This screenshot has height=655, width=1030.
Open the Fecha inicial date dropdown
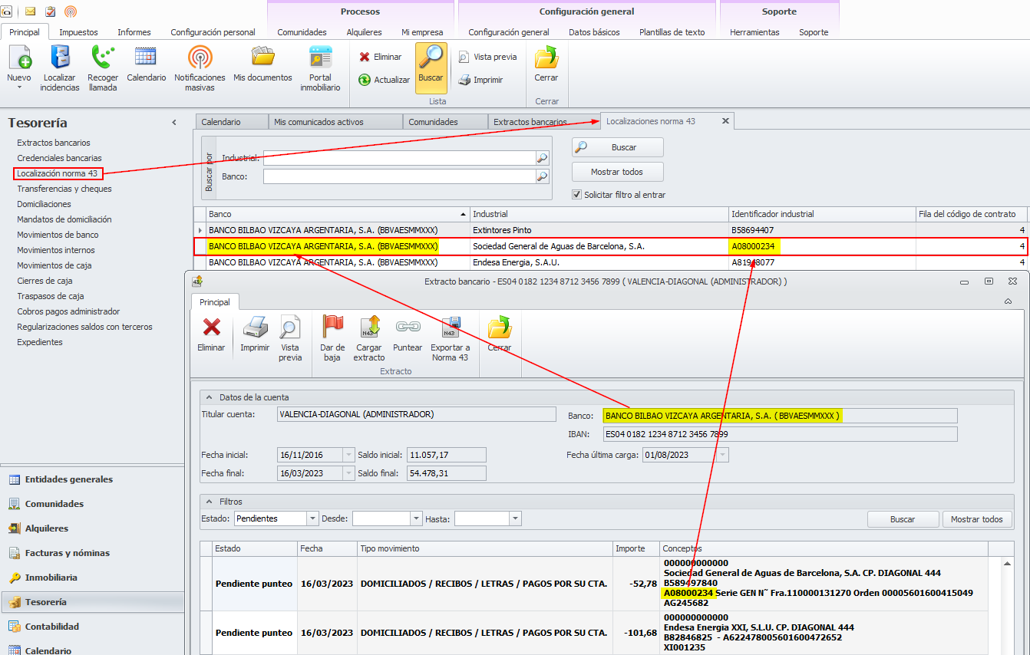349,455
